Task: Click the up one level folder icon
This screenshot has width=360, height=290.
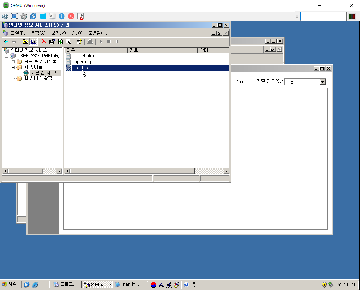Action: pyautogui.click(x=25, y=42)
